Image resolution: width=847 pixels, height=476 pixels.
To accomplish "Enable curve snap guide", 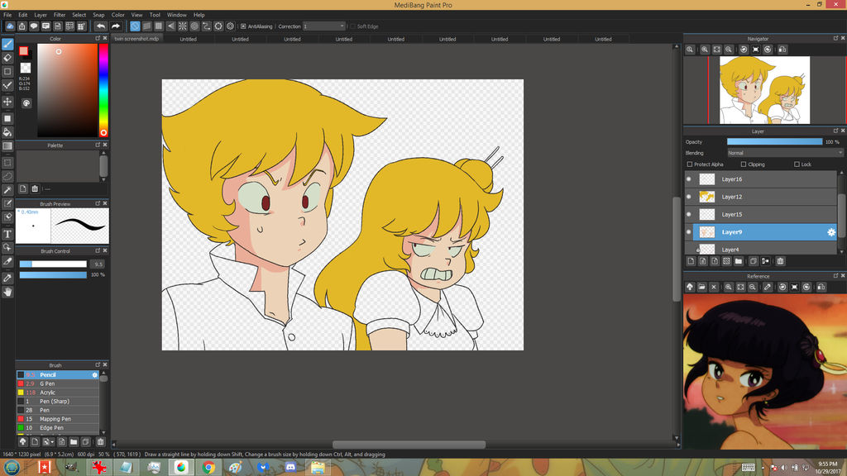I will [206, 26].
